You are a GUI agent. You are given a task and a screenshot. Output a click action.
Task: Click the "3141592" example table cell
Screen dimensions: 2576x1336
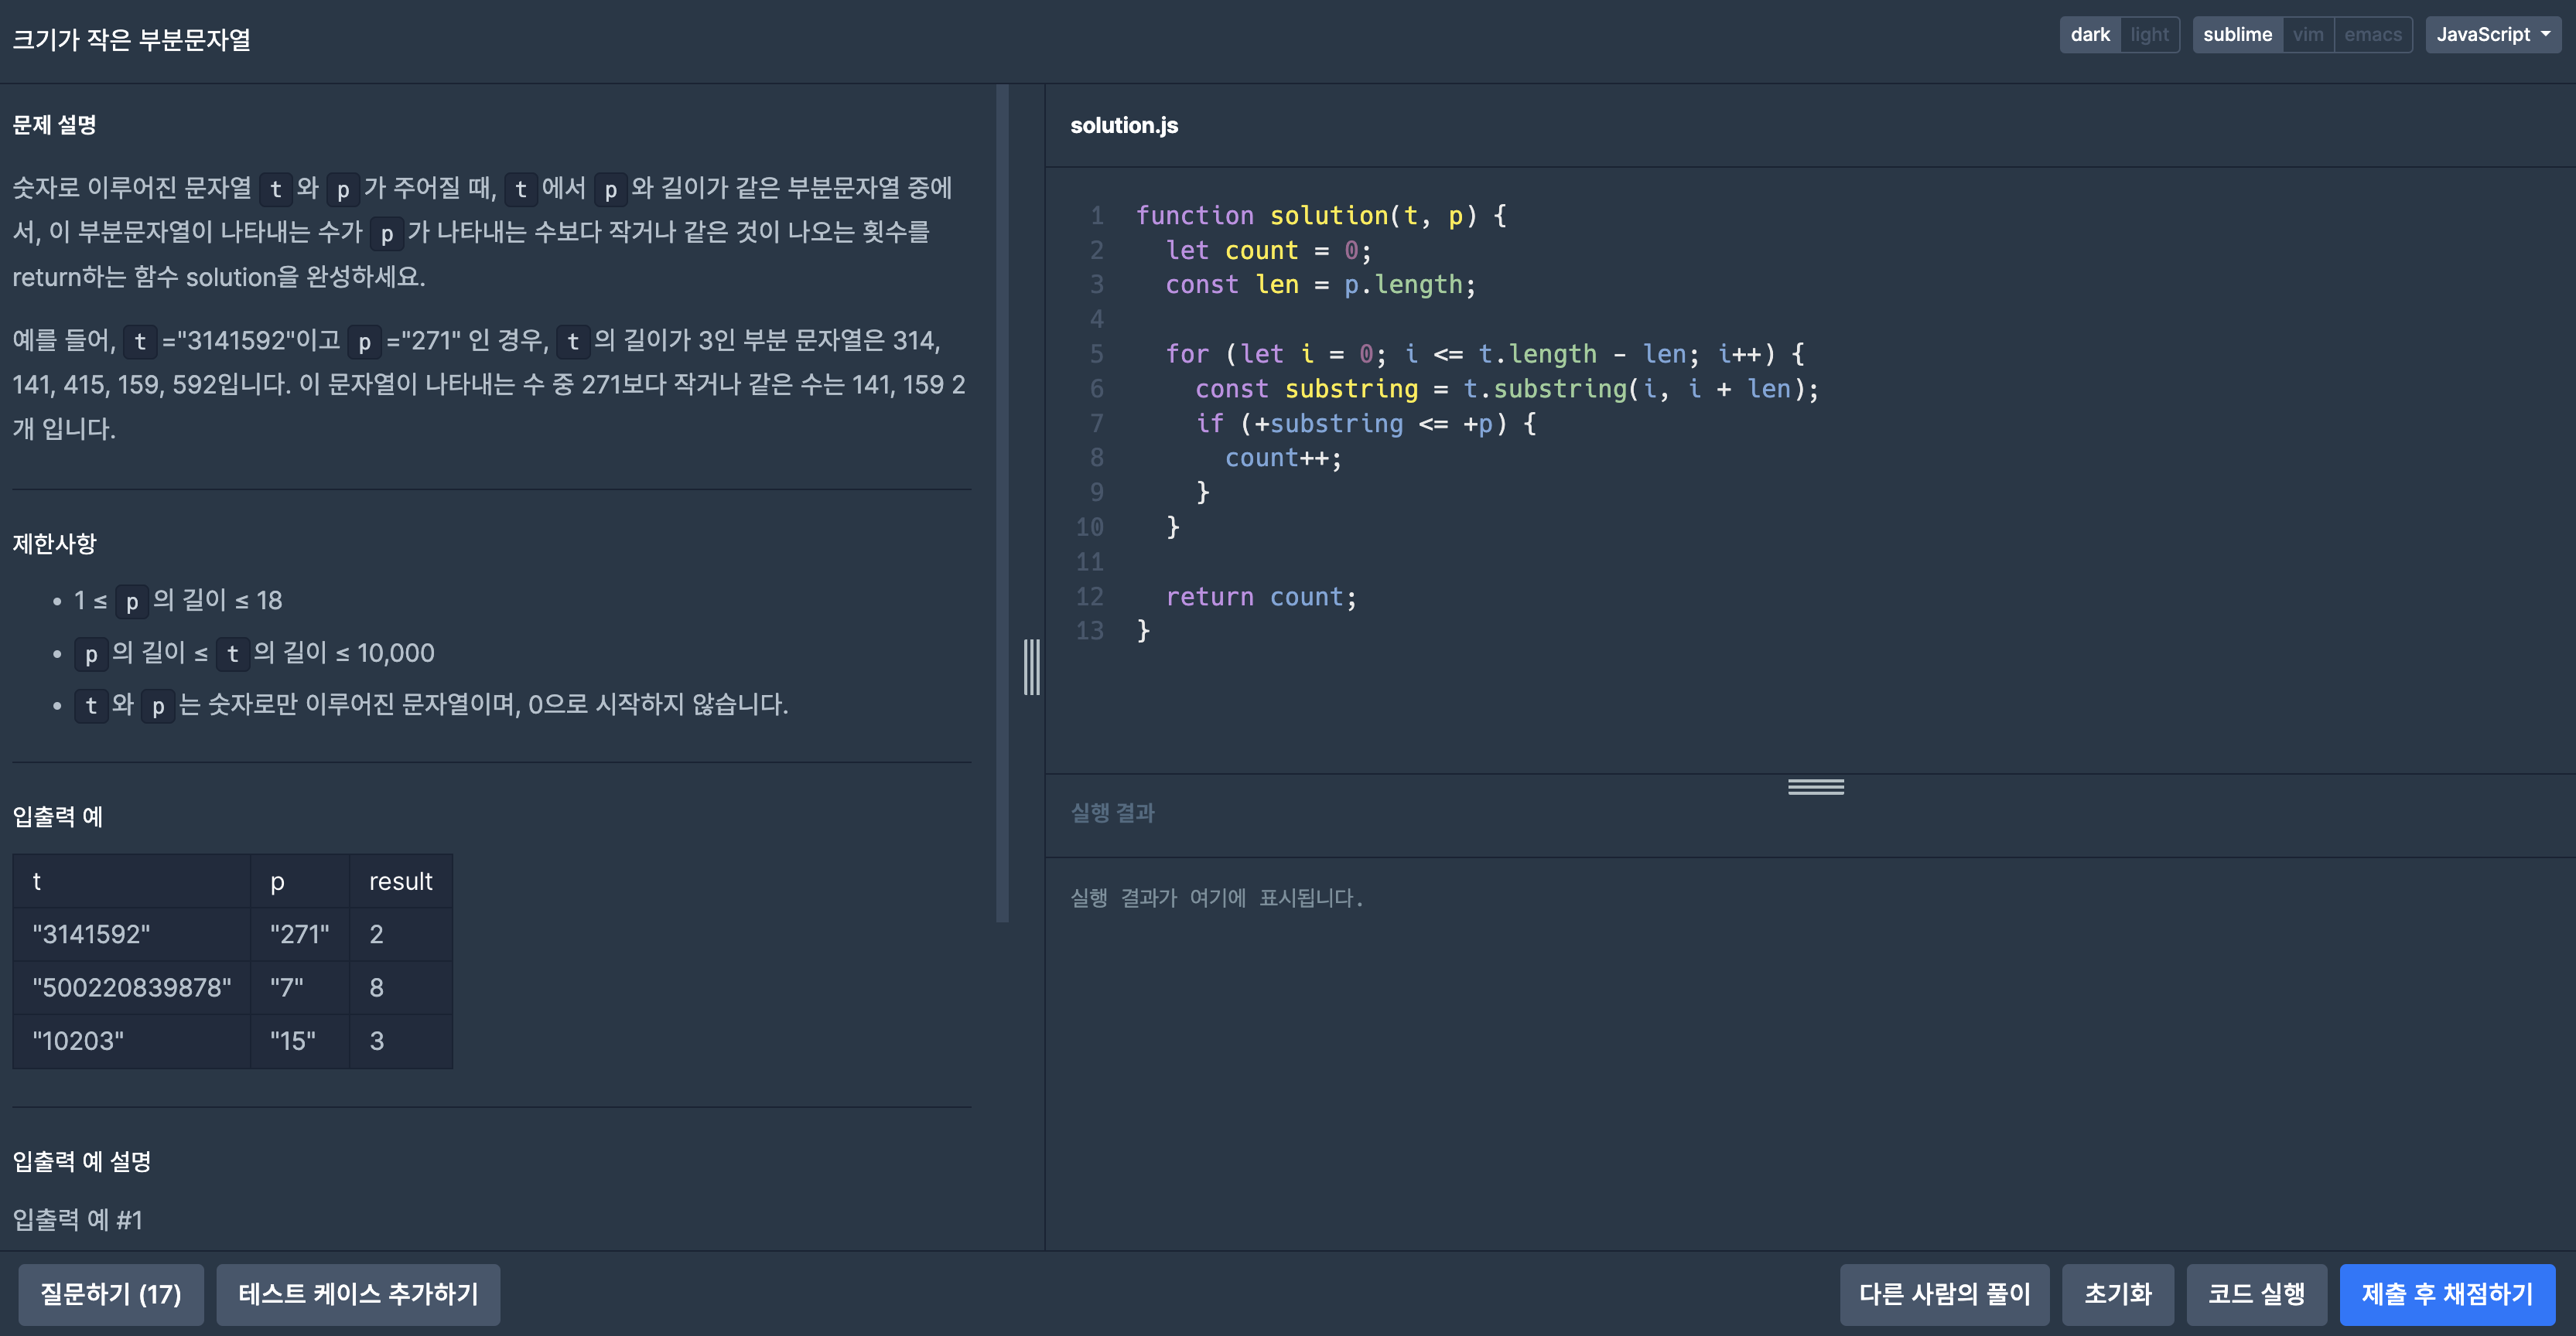coord(92,934)
